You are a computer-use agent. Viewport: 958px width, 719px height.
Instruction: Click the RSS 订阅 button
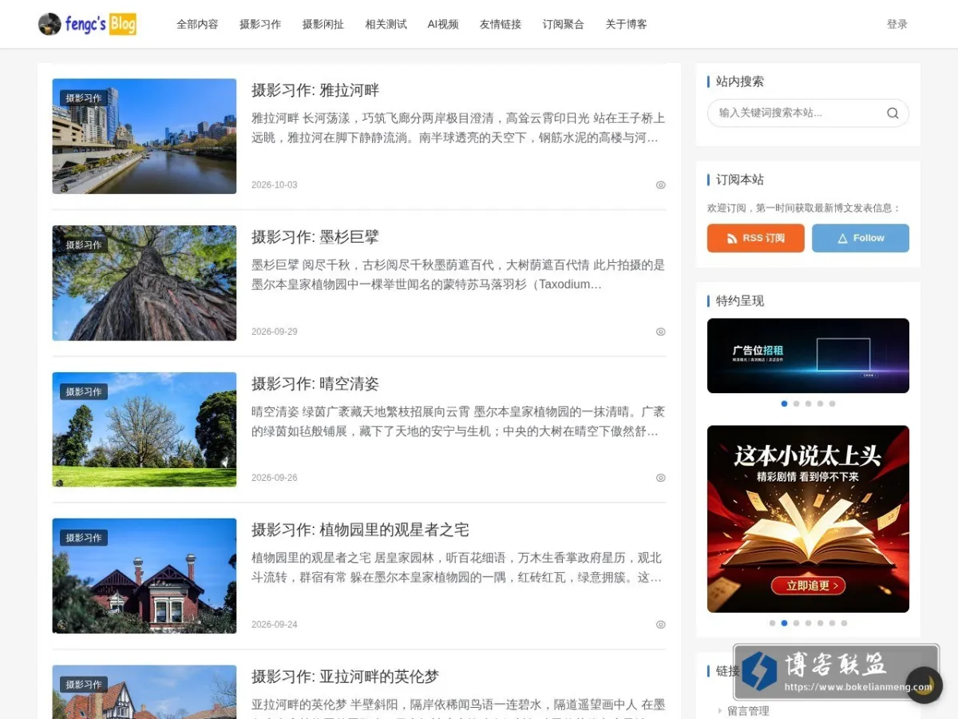pyautogui.click(x=755, y=238)
